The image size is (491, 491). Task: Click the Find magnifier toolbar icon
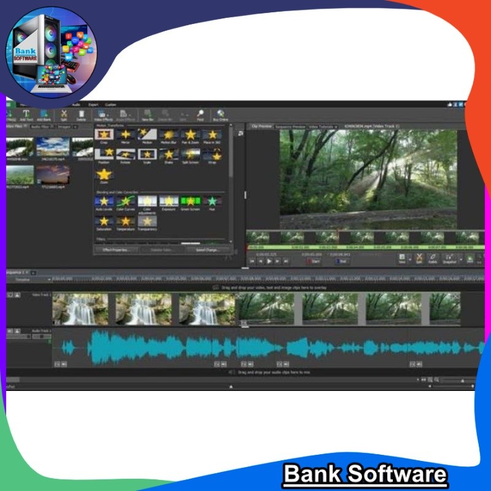(x=201, y=115)
